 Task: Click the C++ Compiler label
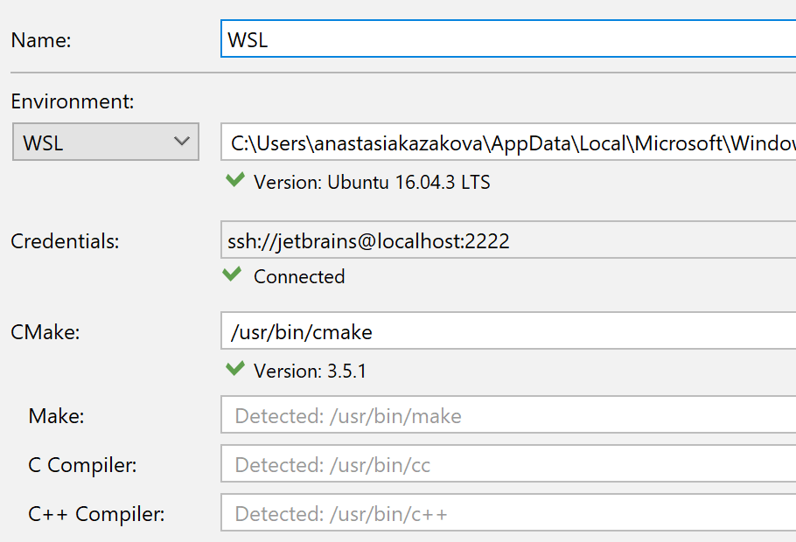96,514
